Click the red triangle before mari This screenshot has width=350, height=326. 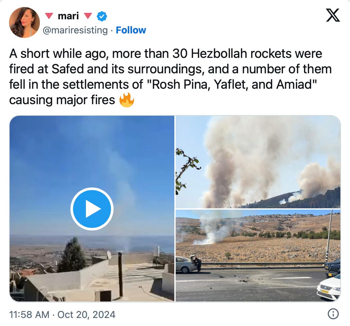click(x=49, y=16)
